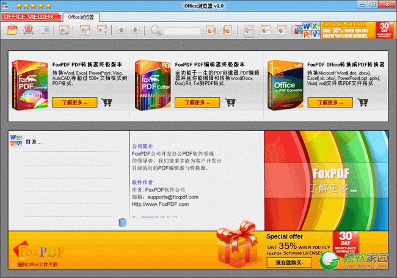The height and width of the screenshot is (278, 397).
Task: Click 了解更多 under PDF转换器终极版本
Action: (x=75, y=102)
